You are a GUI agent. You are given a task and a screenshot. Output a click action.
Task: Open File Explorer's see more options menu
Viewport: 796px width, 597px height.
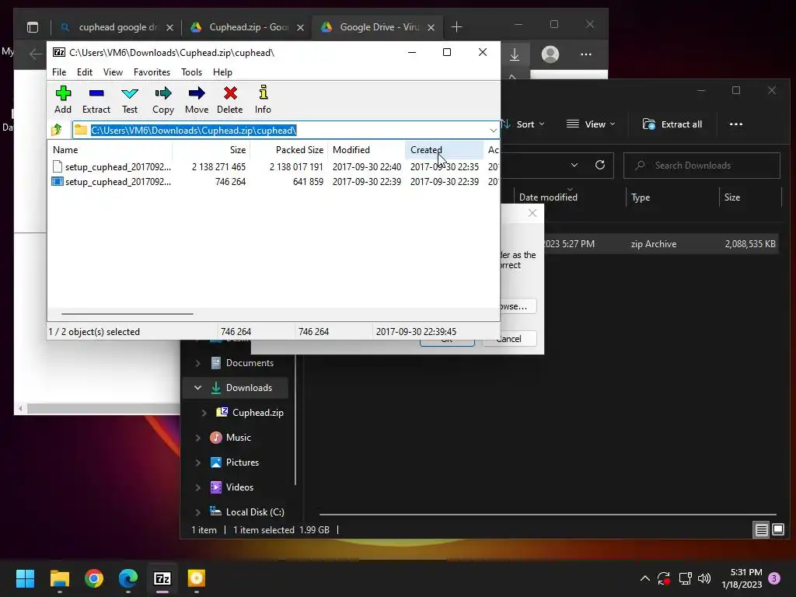[735, 124]
